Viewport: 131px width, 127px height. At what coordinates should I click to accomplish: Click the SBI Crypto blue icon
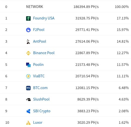[x=28, y=111]
